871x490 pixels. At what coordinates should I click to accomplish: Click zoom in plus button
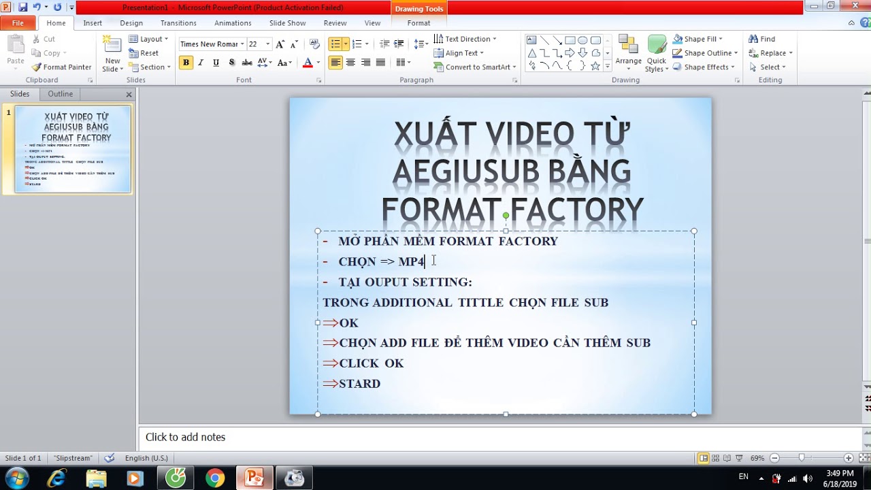tap(848, 458)
